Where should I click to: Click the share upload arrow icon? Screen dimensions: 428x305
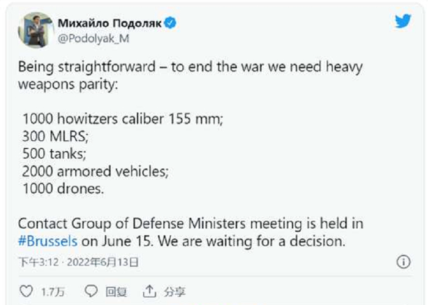149,291
